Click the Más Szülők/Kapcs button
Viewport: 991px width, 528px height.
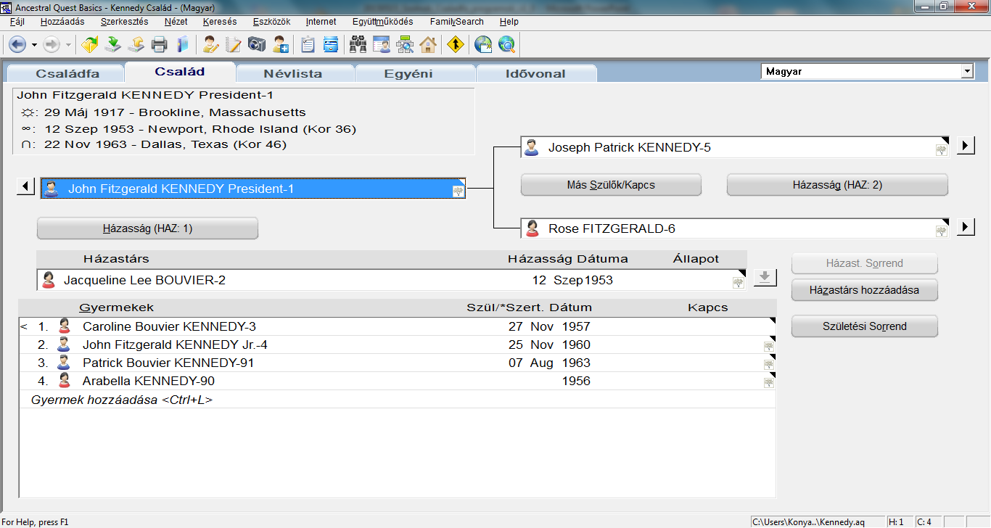pyautogui.click(x=611, y=185)
